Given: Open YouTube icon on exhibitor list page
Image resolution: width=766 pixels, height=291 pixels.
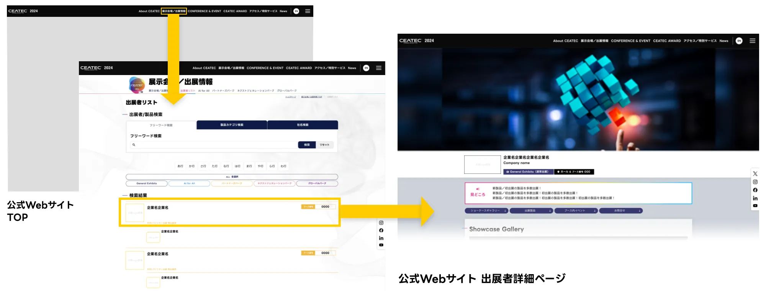Looking at the screenshot, I should (381, 245).
